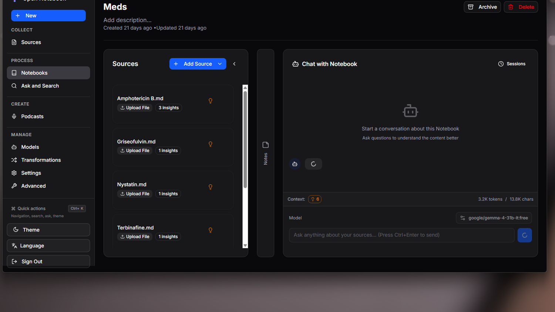The image size is (555, 312).
Task: Open the Griseofulvin.md source
Action: pyautogui.click(x=136, y=142)
